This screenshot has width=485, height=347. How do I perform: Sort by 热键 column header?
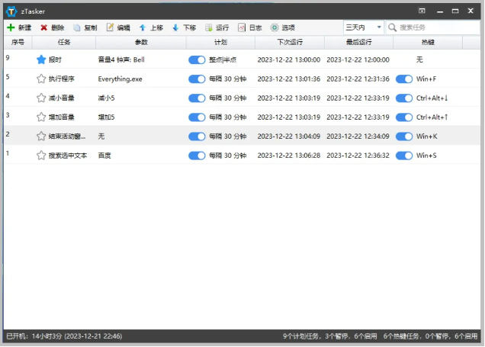[428, 43]
